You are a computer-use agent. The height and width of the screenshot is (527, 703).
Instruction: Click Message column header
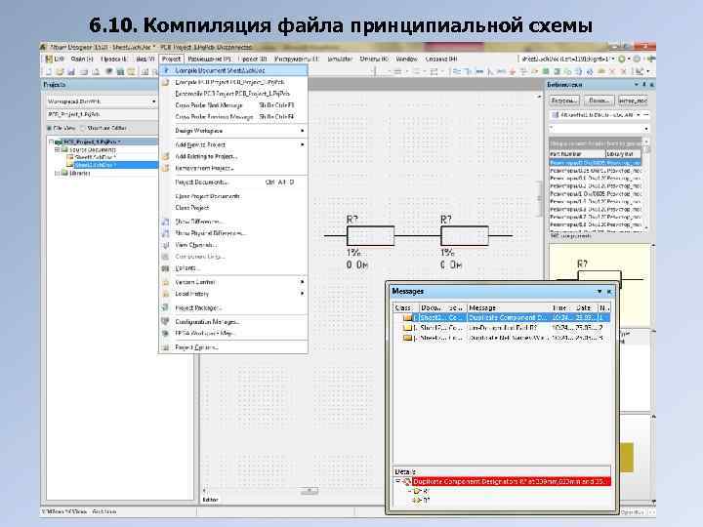(x=508, y=307)
